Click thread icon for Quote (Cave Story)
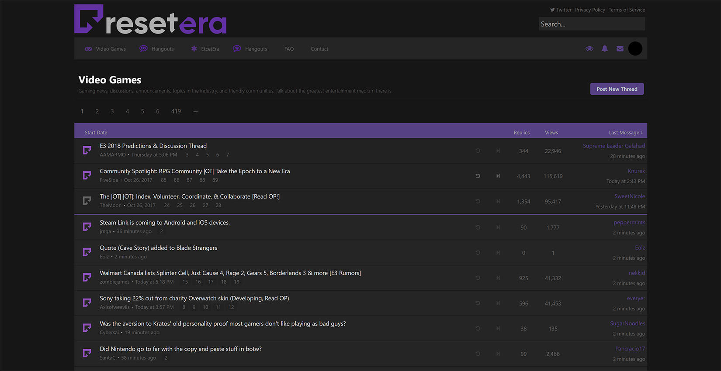The width and height of the screenshot is (721, 371). coord(87,252)
